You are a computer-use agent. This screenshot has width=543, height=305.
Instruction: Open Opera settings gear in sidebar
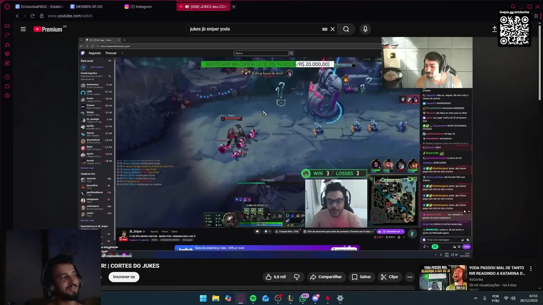coord(7,96)
